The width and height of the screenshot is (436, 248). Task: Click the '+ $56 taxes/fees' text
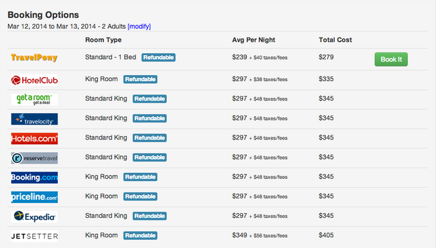point(268,236)
